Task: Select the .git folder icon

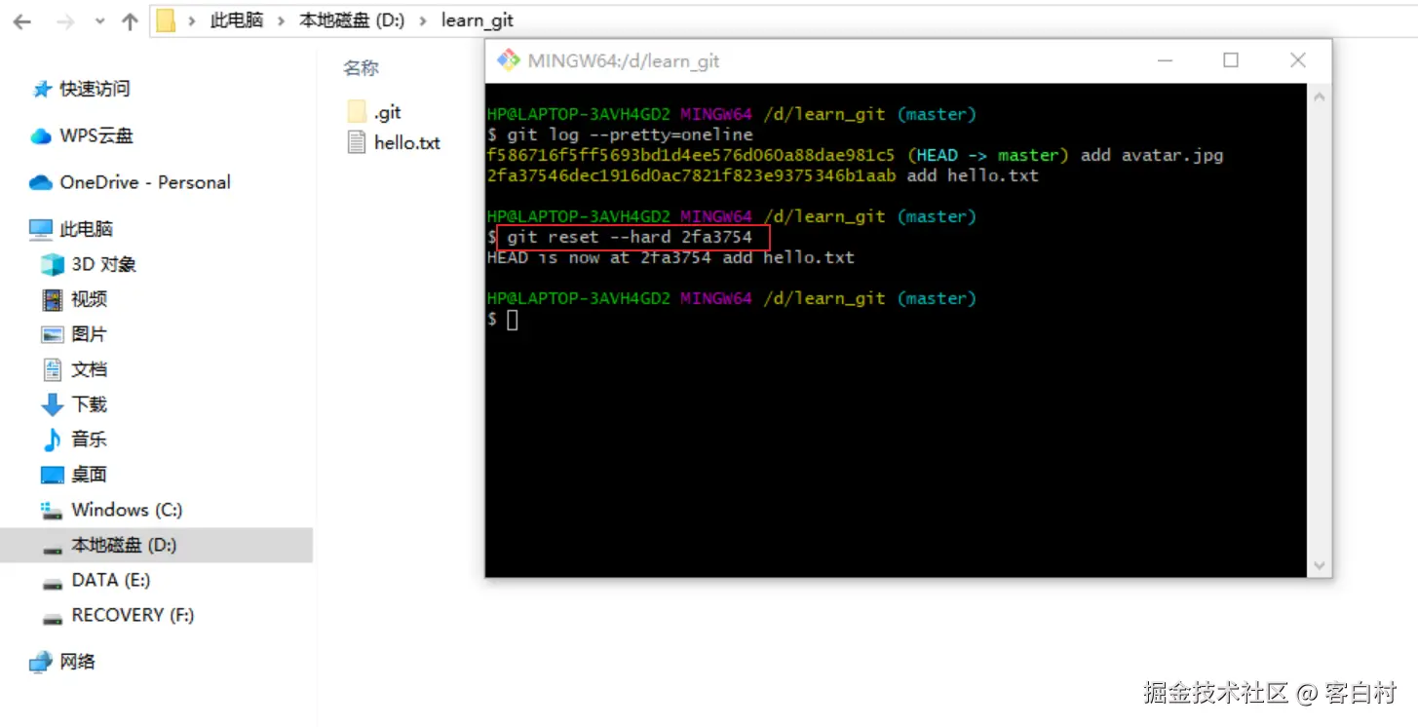Action: coord(357,112)
